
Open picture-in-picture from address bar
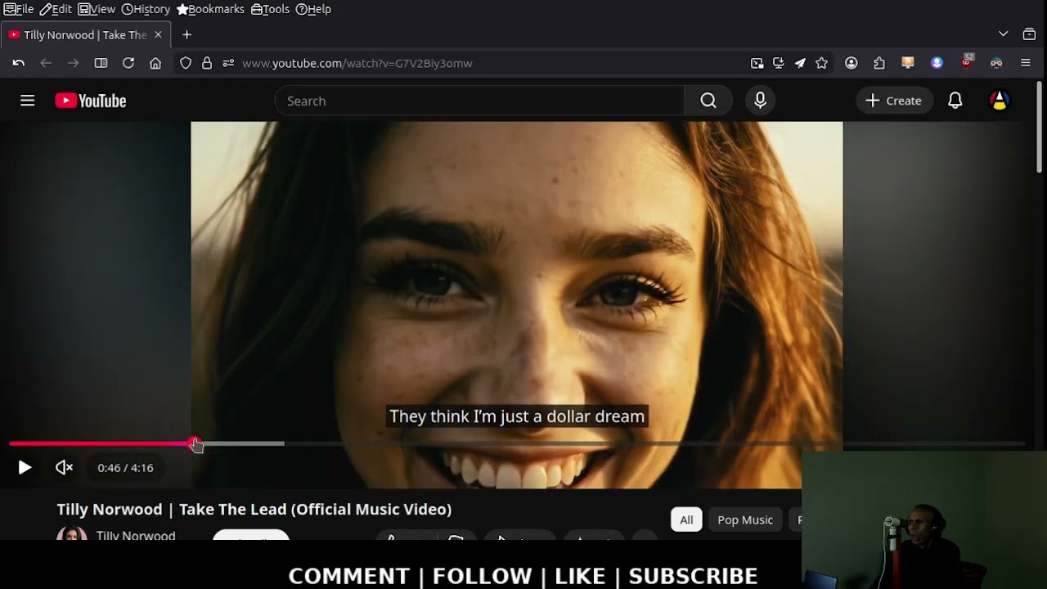757,63
